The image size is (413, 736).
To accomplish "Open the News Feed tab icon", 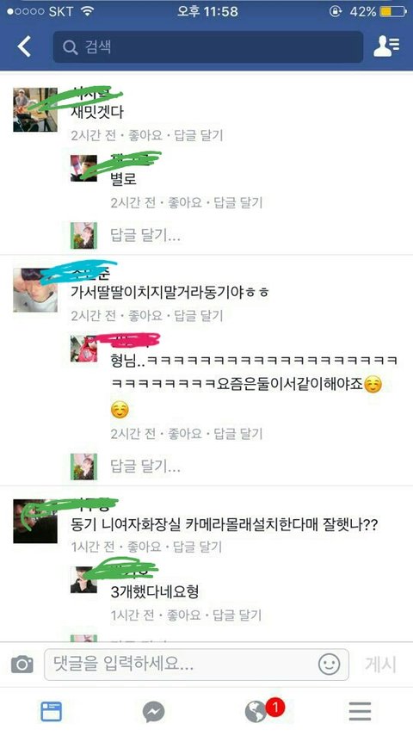I will 51,712.
